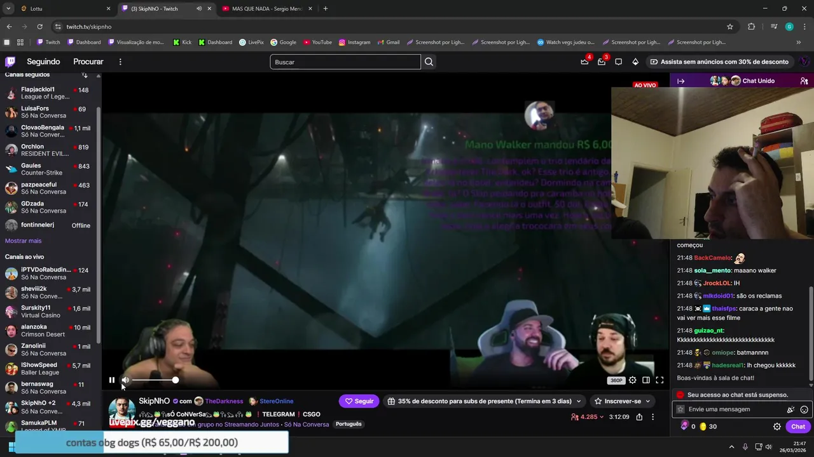Viewport: 814px width, 457px height.
Task: Open stream more options three dots
Action: 652,417
